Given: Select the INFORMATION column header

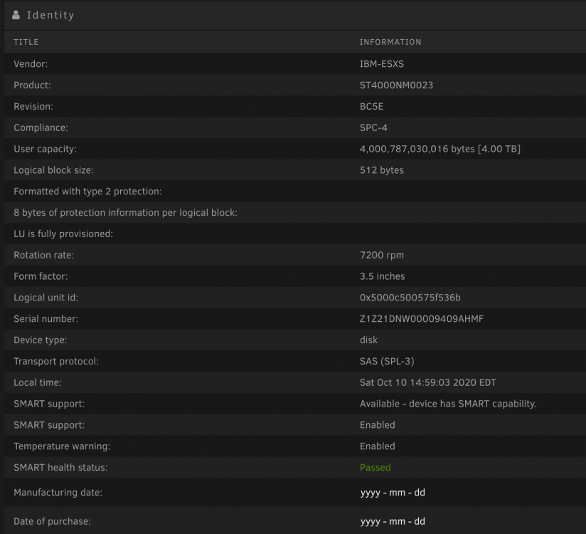Looking at the screenshot, I should (390, 42).
